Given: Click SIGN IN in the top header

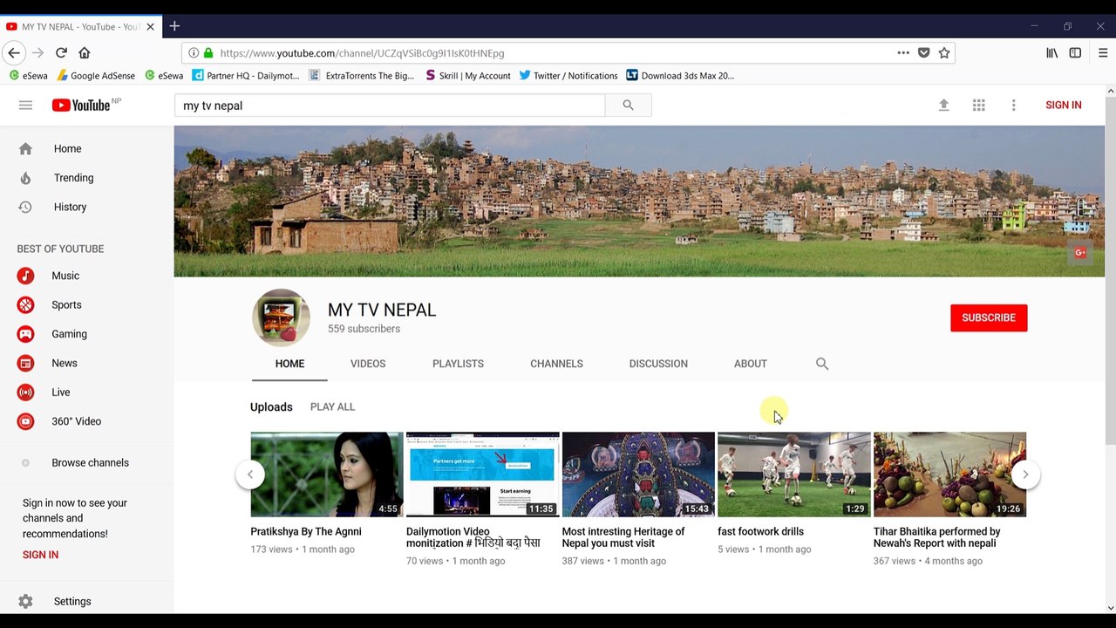Looking at the screenshot, I should (x=1064, y=106).
